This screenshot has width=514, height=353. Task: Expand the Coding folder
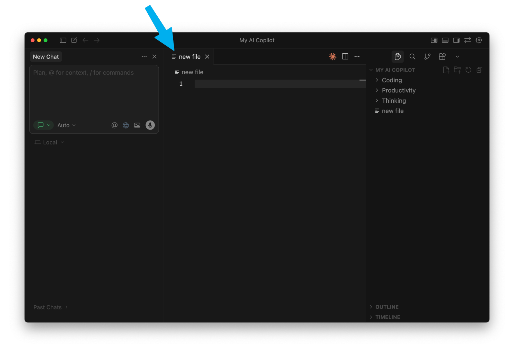point(392,80)
